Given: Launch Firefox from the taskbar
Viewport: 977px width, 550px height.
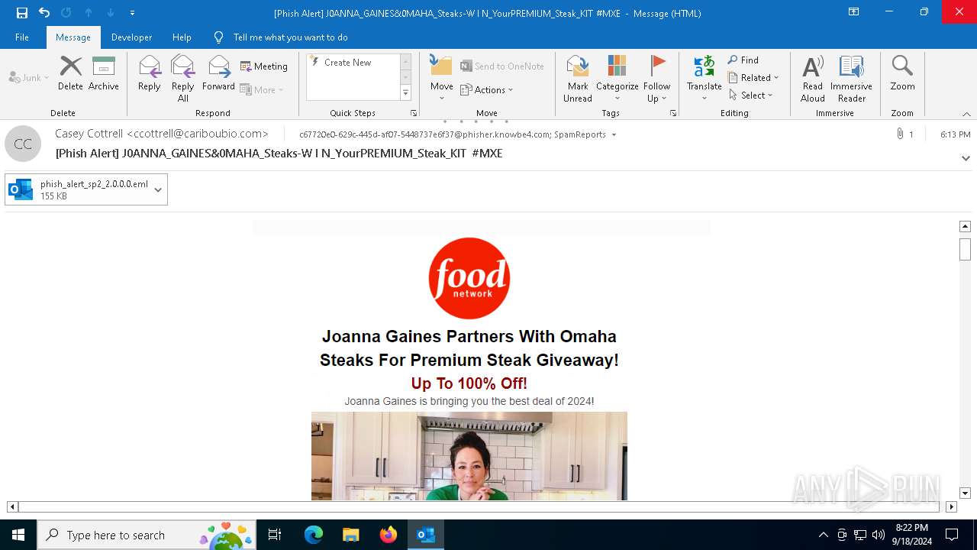Looking at the screenshot, I should (389, 535).
